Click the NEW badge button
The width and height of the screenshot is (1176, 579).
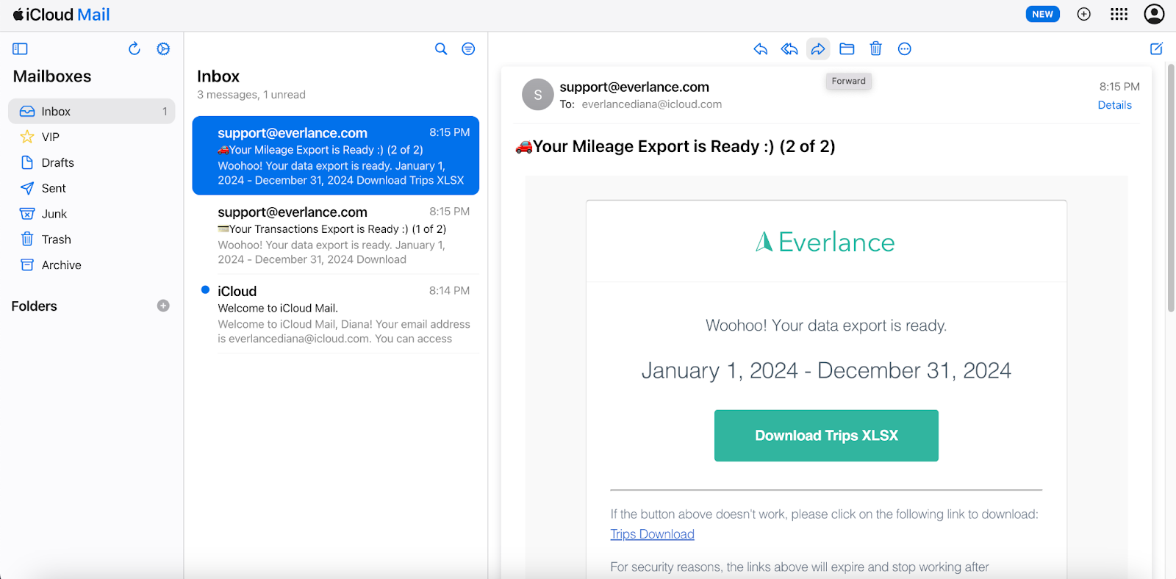pos(1042,14)
